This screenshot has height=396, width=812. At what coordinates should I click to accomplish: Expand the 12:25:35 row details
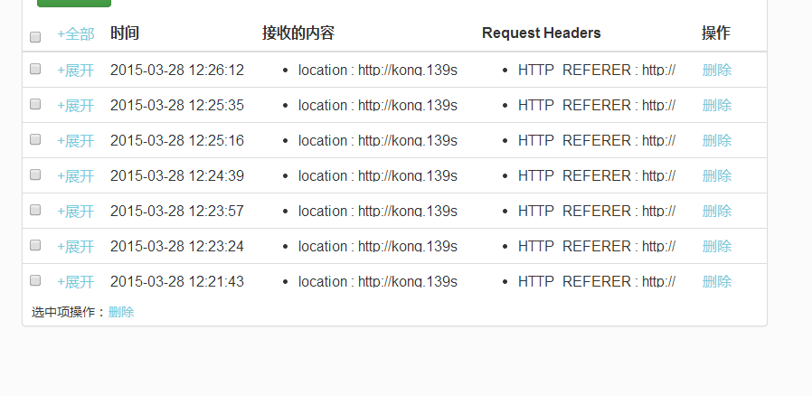[76, 105]
